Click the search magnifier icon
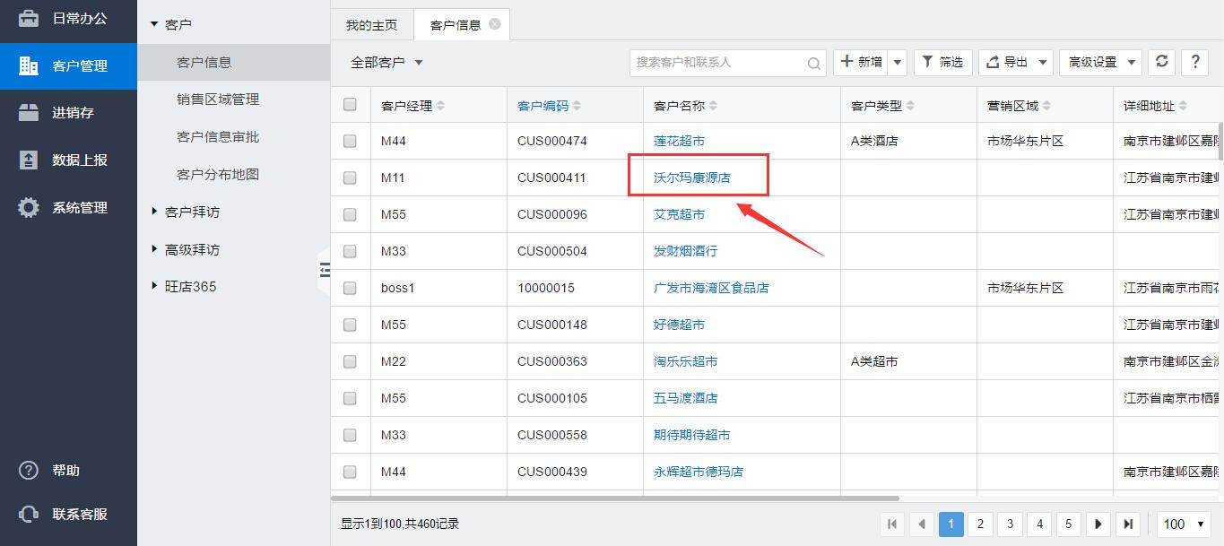This screenshot has width=1224, height=546. pos(813,63)
